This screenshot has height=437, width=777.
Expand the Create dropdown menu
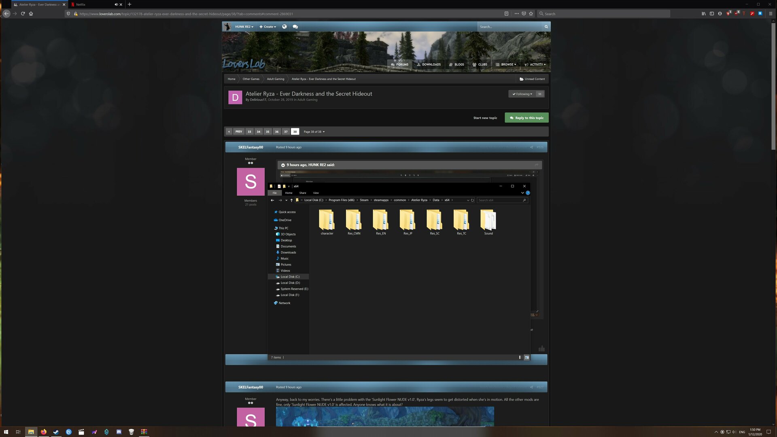click(268, 27)
